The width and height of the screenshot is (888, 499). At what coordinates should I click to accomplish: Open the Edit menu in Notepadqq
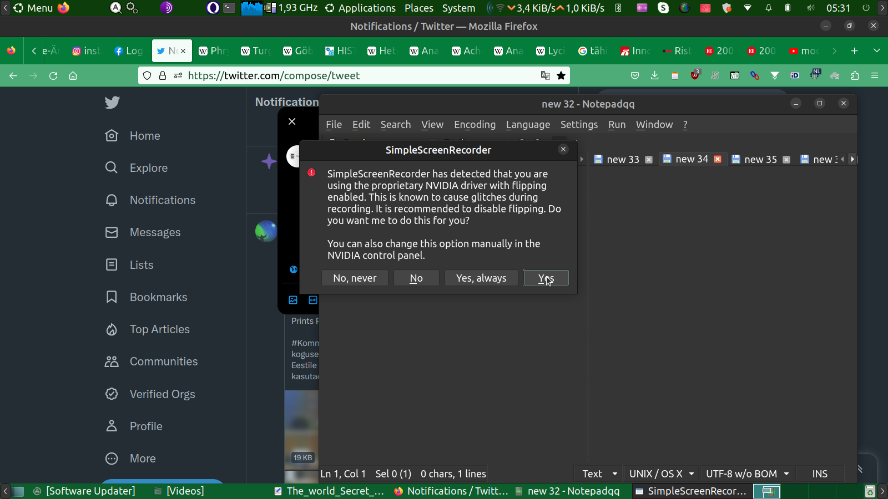pyautogui.click(x=361, y=125)
